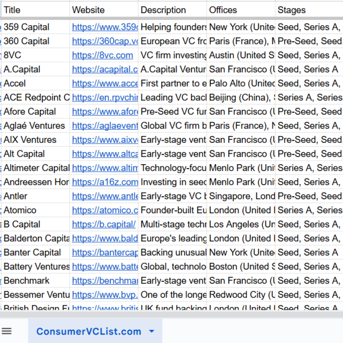This screenshot has width=343, height=343.
Task: Select the Benchmark title cell
Action: point(35,281)
